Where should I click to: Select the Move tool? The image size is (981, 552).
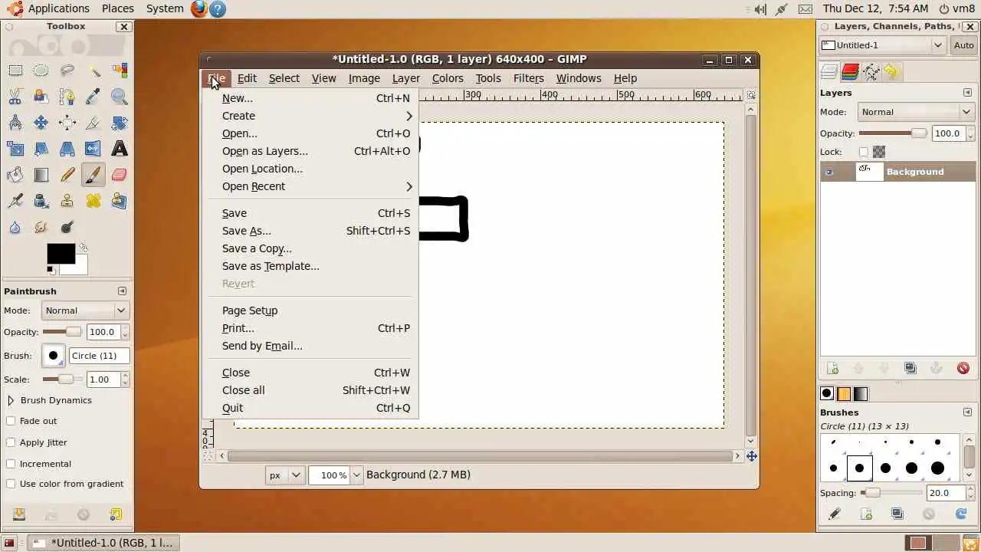41,123
